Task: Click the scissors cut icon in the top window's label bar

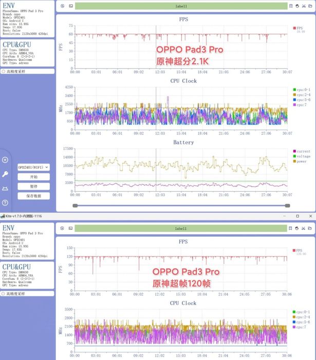Action: (x=304, y=6)
